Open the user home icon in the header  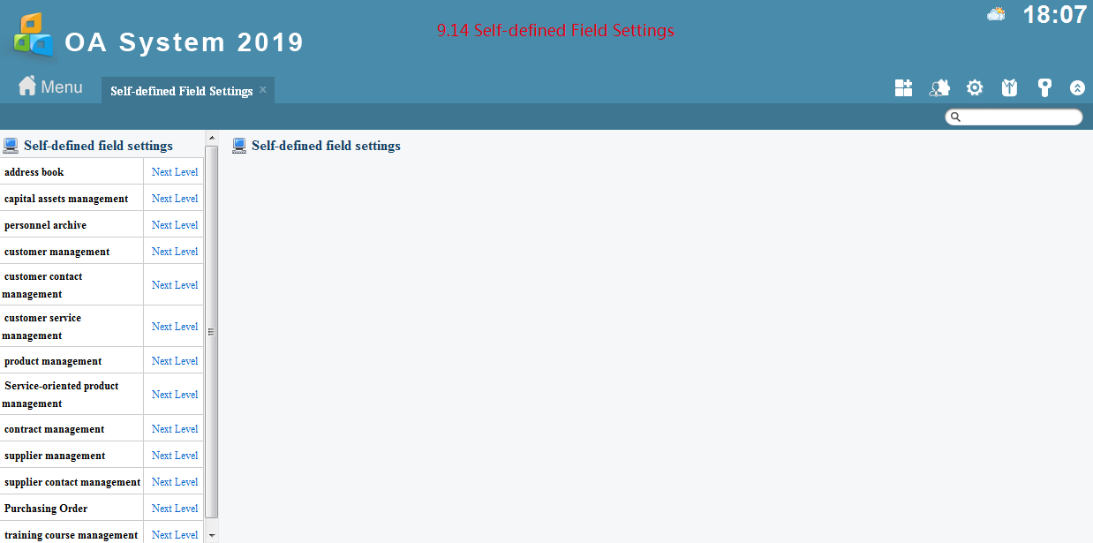click(x=939, y=87)
